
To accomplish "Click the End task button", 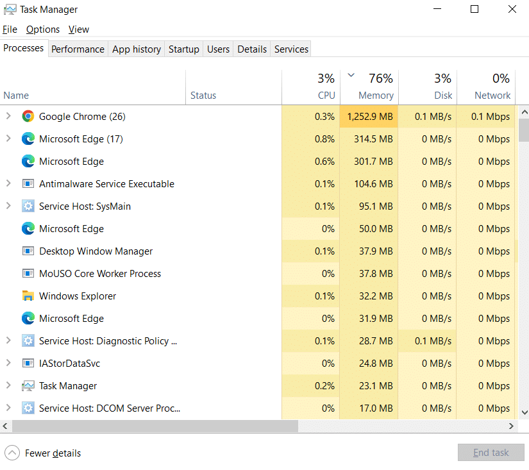I will coord(491,453).
